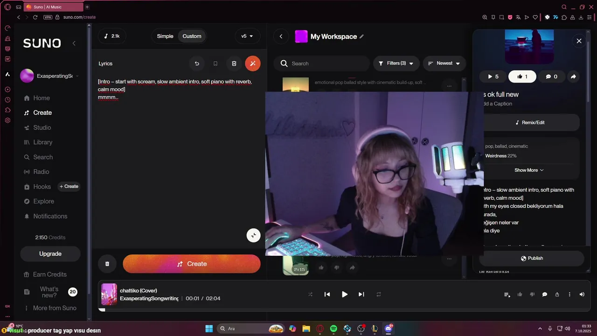Skip to previous track
The image size is (597, 336).
(x=327, y=294)
